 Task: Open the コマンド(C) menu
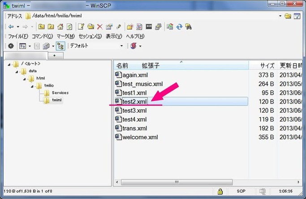[43, 36]
